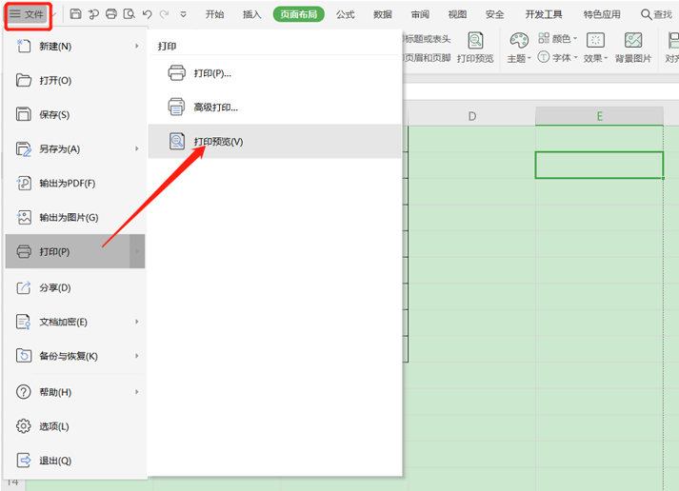Click the save icon in the quick toolbar
The width and height of the screenshot is (679, 491).
[75, 14]
